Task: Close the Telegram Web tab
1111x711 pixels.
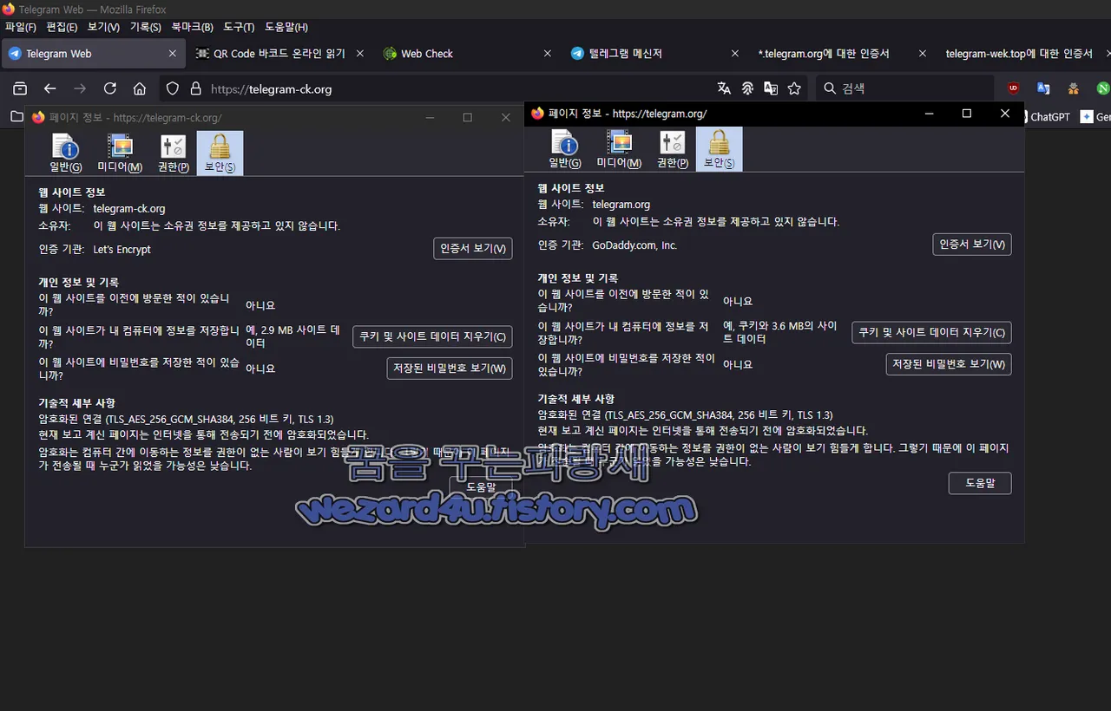Action: [x=172, y=53]
